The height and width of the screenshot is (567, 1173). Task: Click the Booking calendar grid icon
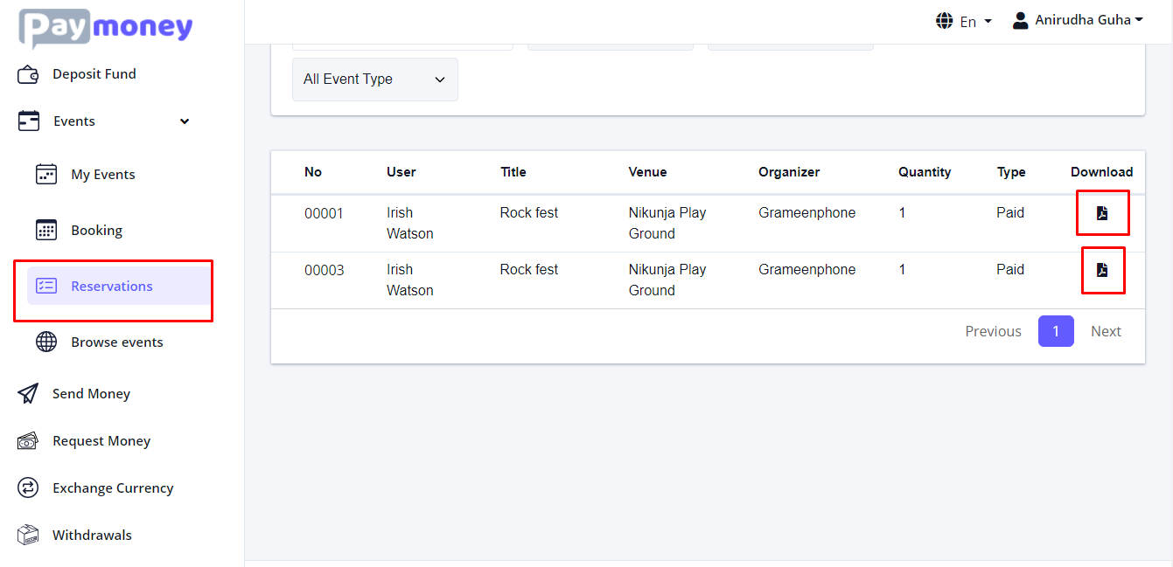pos(46,231)
